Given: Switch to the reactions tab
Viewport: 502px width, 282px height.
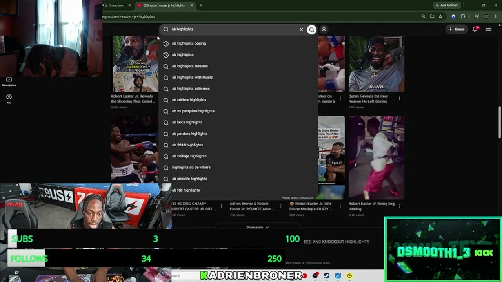Looking at the screenshot, I should [117, 5].
